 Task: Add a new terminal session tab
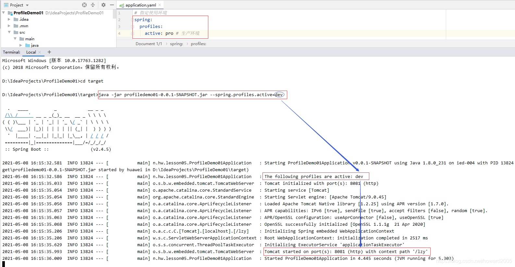(x=49, y=52)
